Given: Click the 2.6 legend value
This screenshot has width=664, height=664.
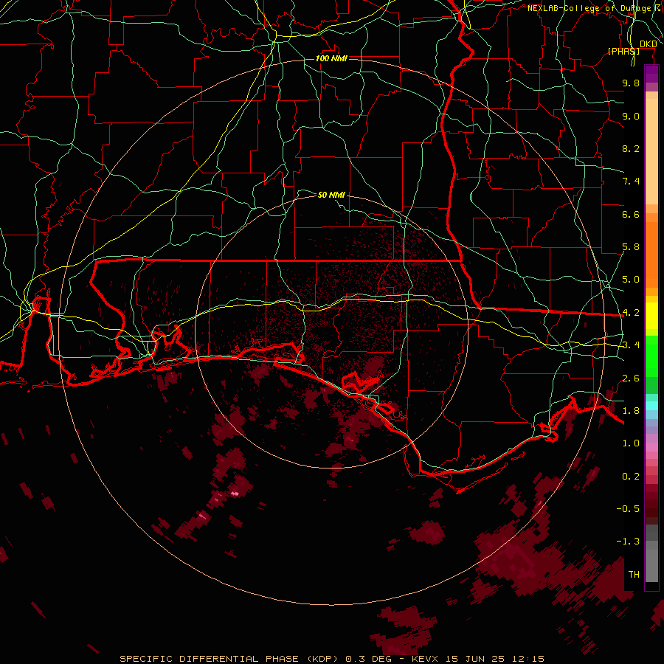Looking at the screenshot, I should coord(631,378).
